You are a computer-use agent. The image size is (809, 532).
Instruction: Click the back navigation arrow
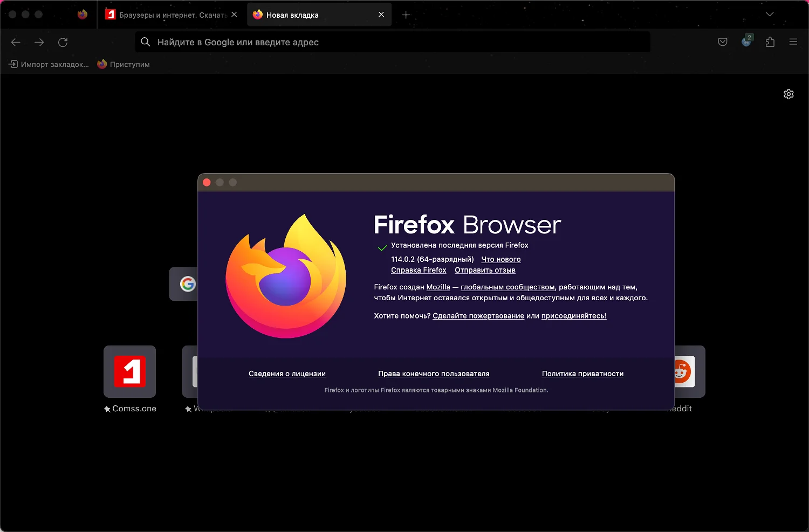click(x=16, y=42)
